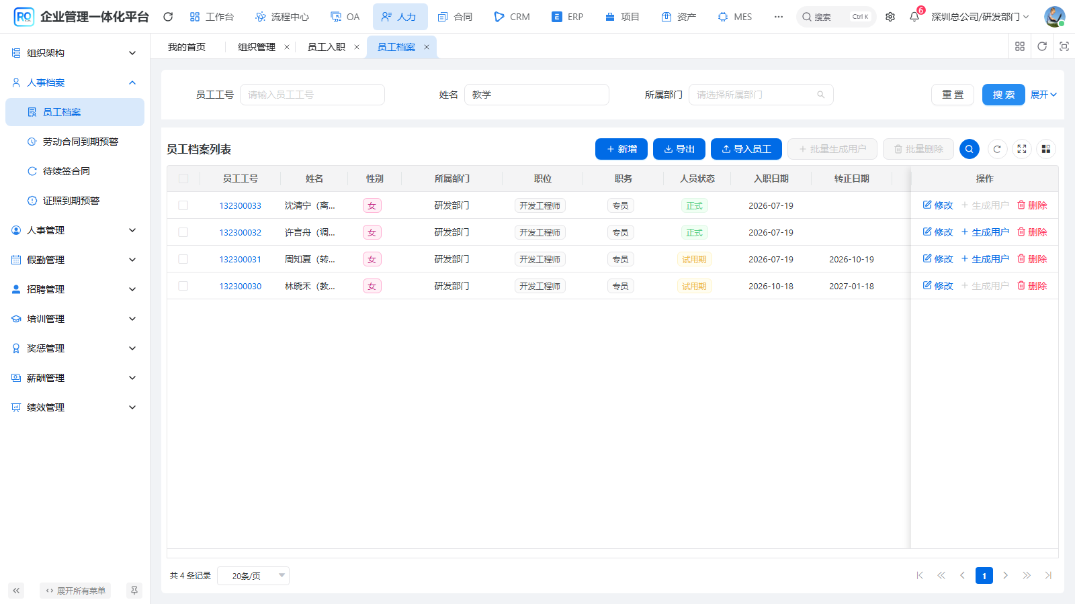Expand 奖惩管理 menu
The image size is (1075, 604).
[x=75, y=348]
